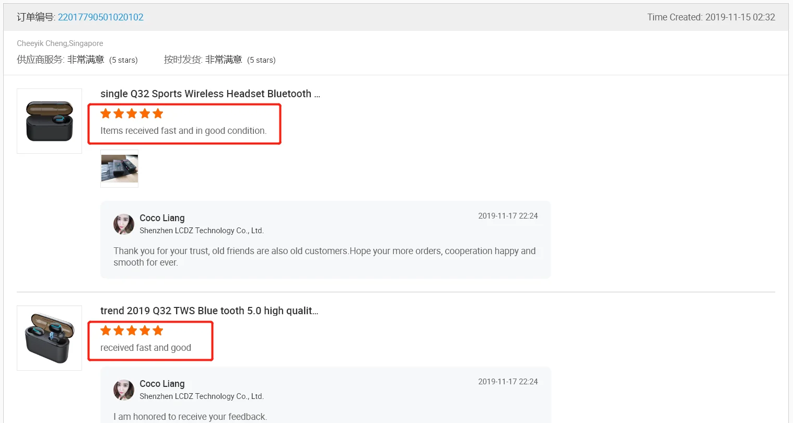The width and height of the screenshot is (793, 423).
Task: Open the buyer's uploaded review photo
Action: click(x=120, y=168)
